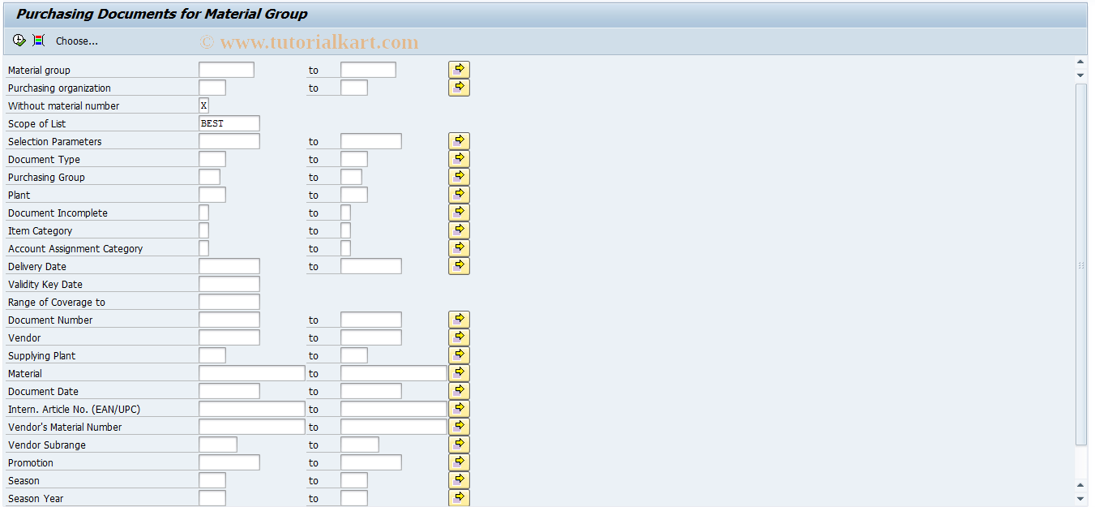Open multiple selection for Plant

coord(459,194)
